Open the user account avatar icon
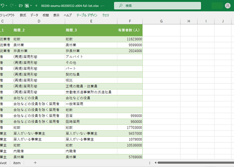The height and width of the screenshot is (167, 234). click(x=228, y=6)
